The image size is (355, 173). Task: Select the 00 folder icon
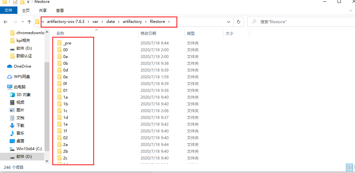point(60,50)
